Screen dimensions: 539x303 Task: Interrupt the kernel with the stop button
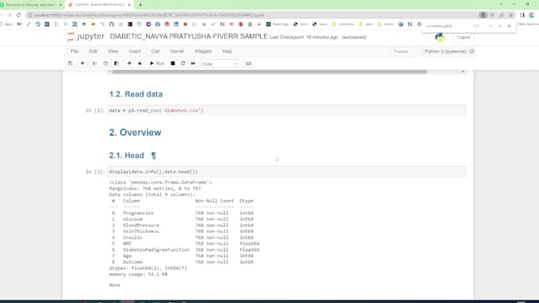[173, 63]
